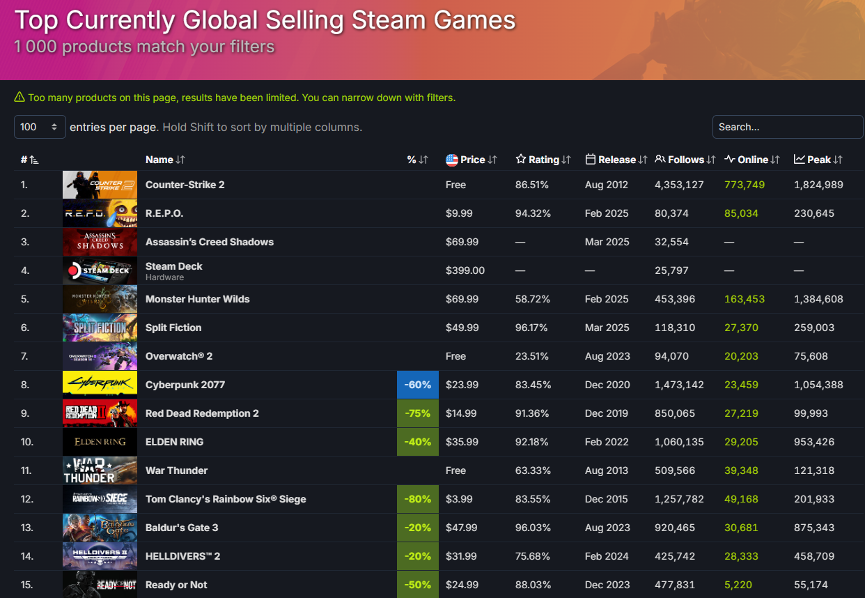The image size is (865, 598).
Task: Sort by the % discount column header
Action: click(x=418, y=160)
